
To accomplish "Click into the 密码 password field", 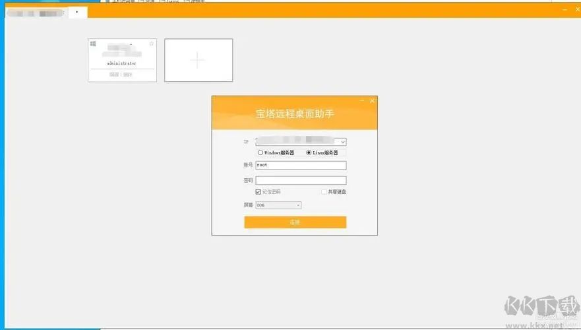I will pyautogui.click(x=301, y=180).
